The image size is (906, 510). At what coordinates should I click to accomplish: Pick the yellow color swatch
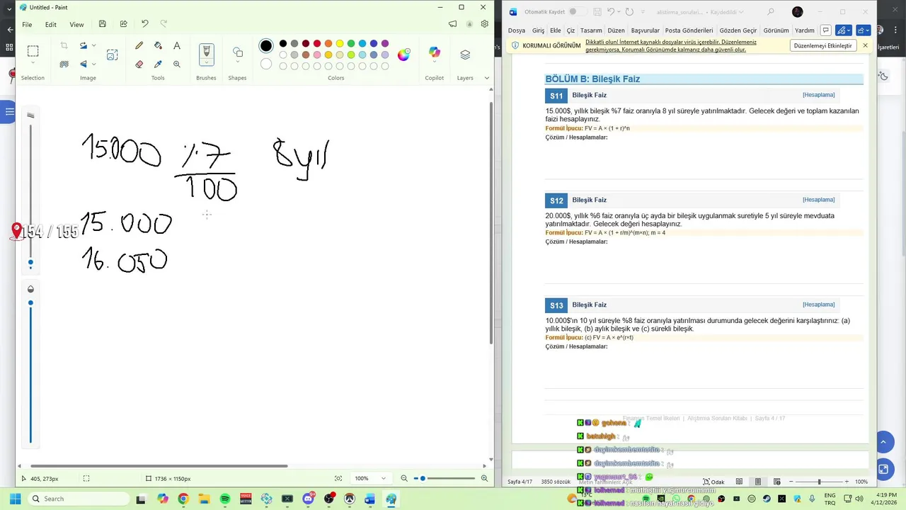[x=340, y=43]
